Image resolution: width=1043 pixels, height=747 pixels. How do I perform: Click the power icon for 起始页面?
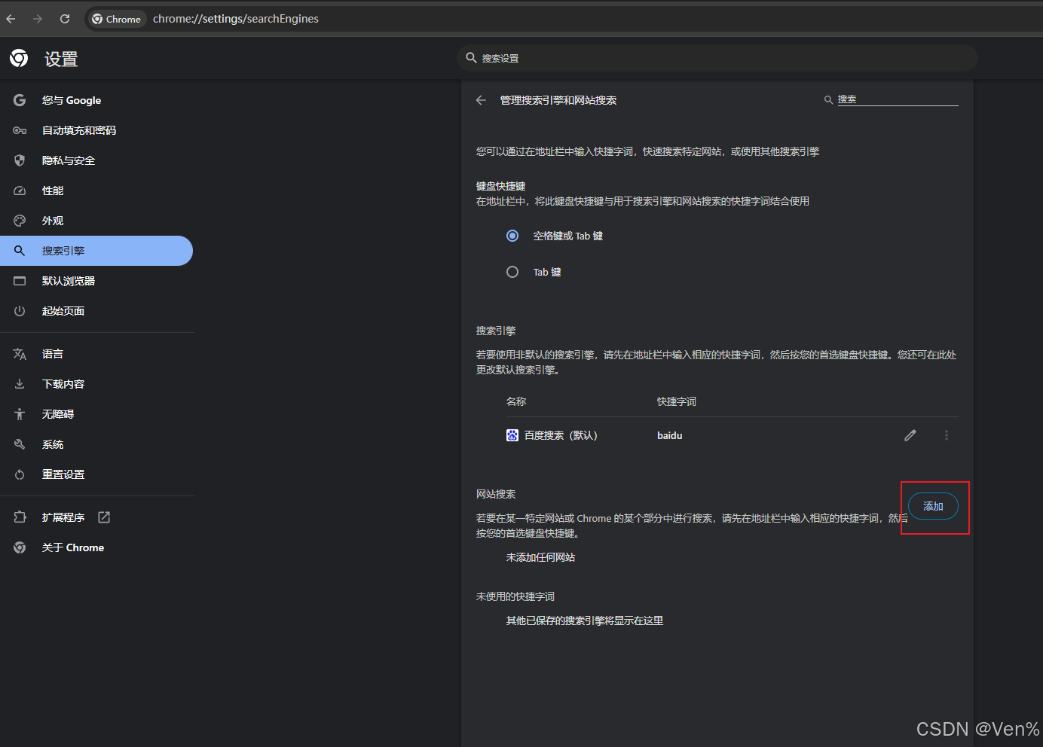click(20, 311)
